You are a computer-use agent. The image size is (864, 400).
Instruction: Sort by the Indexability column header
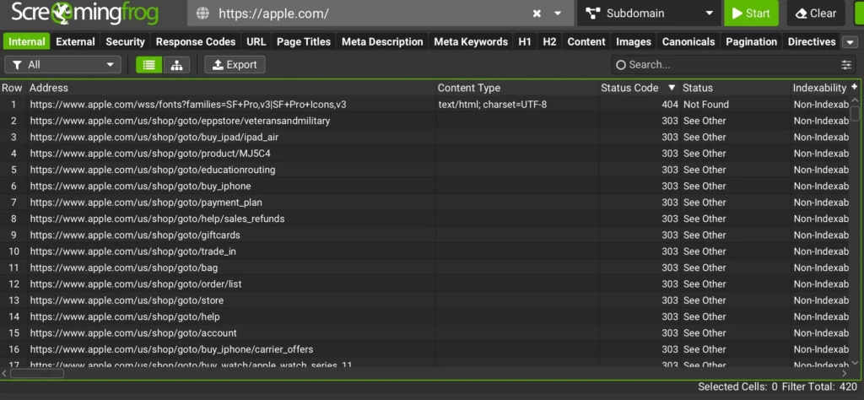point(819,88)
